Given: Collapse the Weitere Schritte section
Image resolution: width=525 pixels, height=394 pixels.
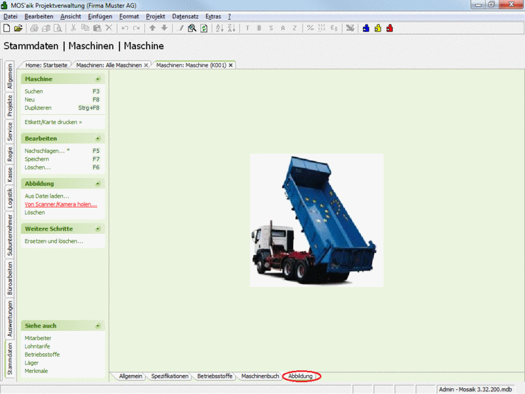Looking at the screenshot, I should 98,229.
